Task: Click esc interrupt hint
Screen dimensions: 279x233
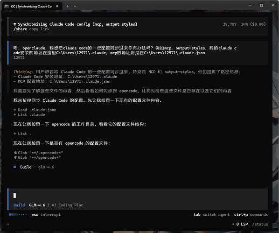Action: coord(46,215)
